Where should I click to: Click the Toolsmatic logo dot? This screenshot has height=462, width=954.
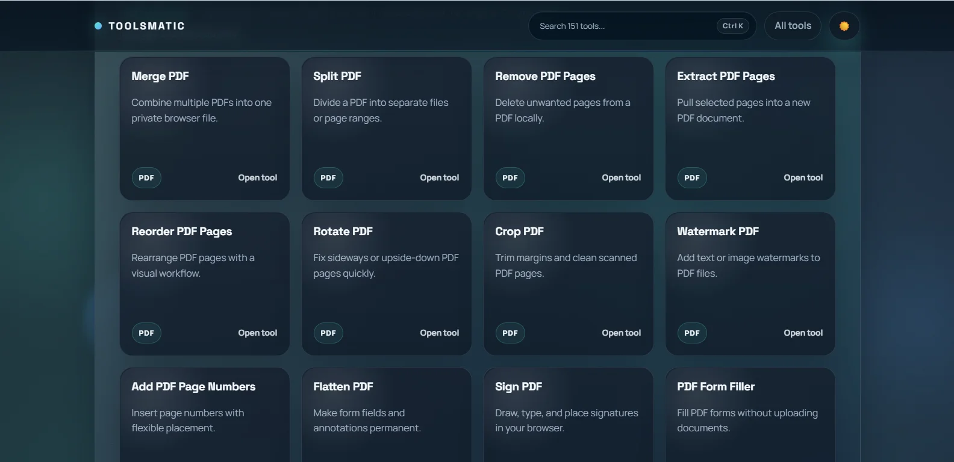pyautogui.click(x=98, y=26)
